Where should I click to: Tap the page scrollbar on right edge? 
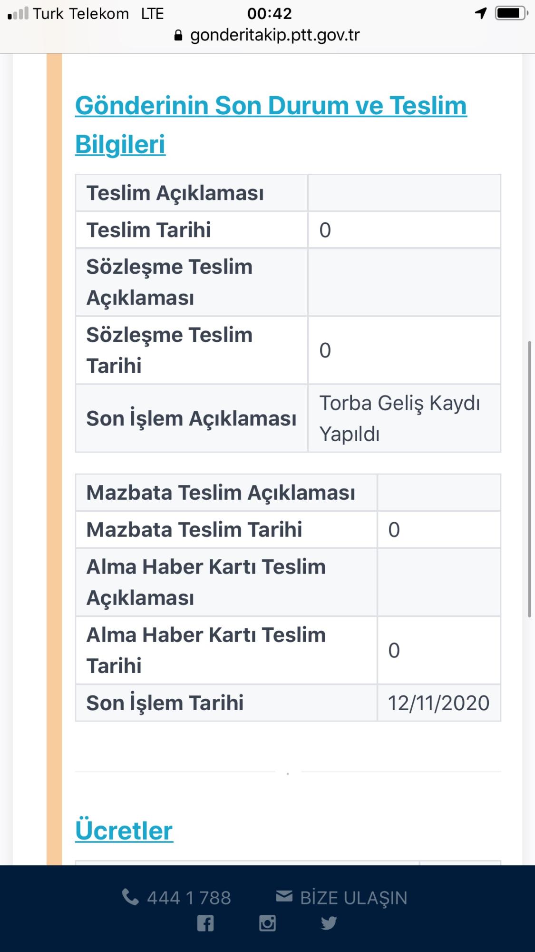point(529,478)
